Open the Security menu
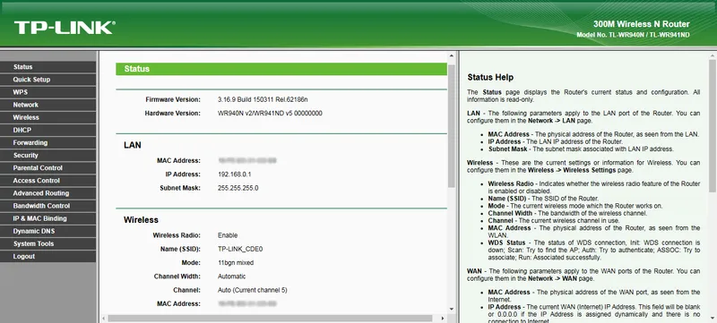 tap(48, 155)
